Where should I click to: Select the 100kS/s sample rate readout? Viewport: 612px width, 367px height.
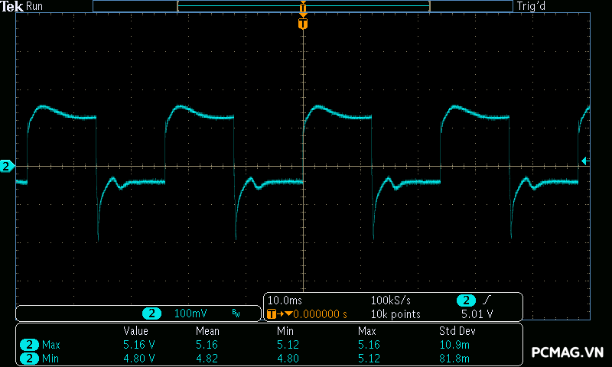(389, 300)
